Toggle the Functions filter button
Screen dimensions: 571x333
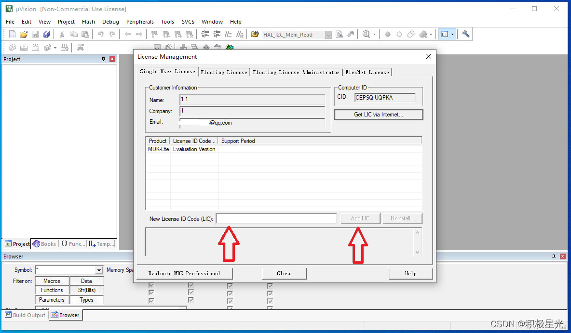[52, 290]
